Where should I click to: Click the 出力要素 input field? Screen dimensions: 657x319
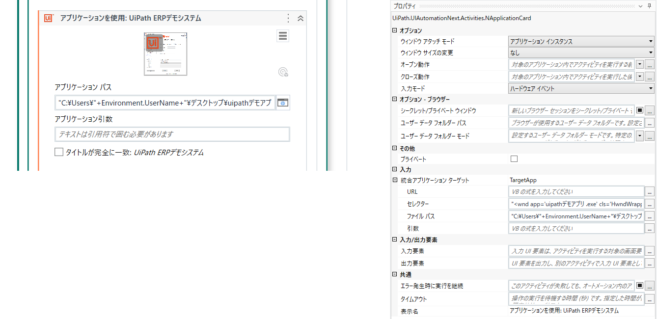click(x=576, y=263)
